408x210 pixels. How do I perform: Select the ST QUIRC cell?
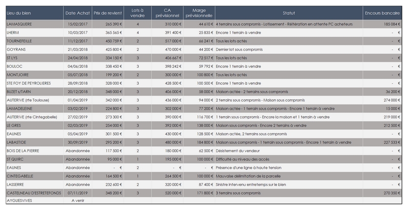pyautogui.click(x=35, y=159)
